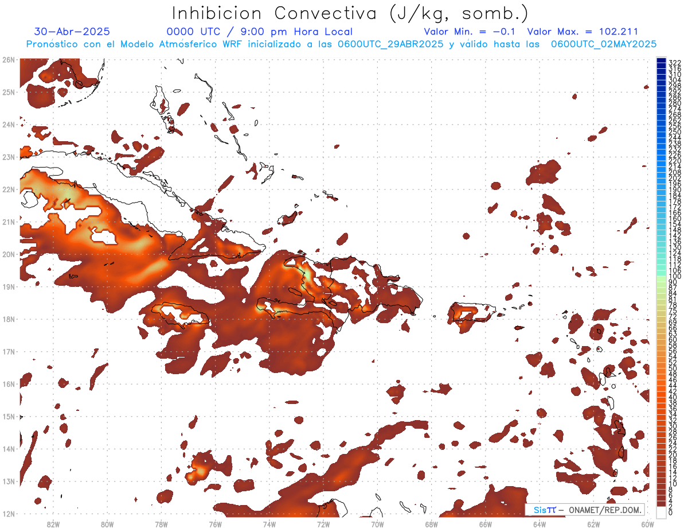Click the '0000 UTC / 9:00 pm Hora Local' text

click(x=260, y=32)
